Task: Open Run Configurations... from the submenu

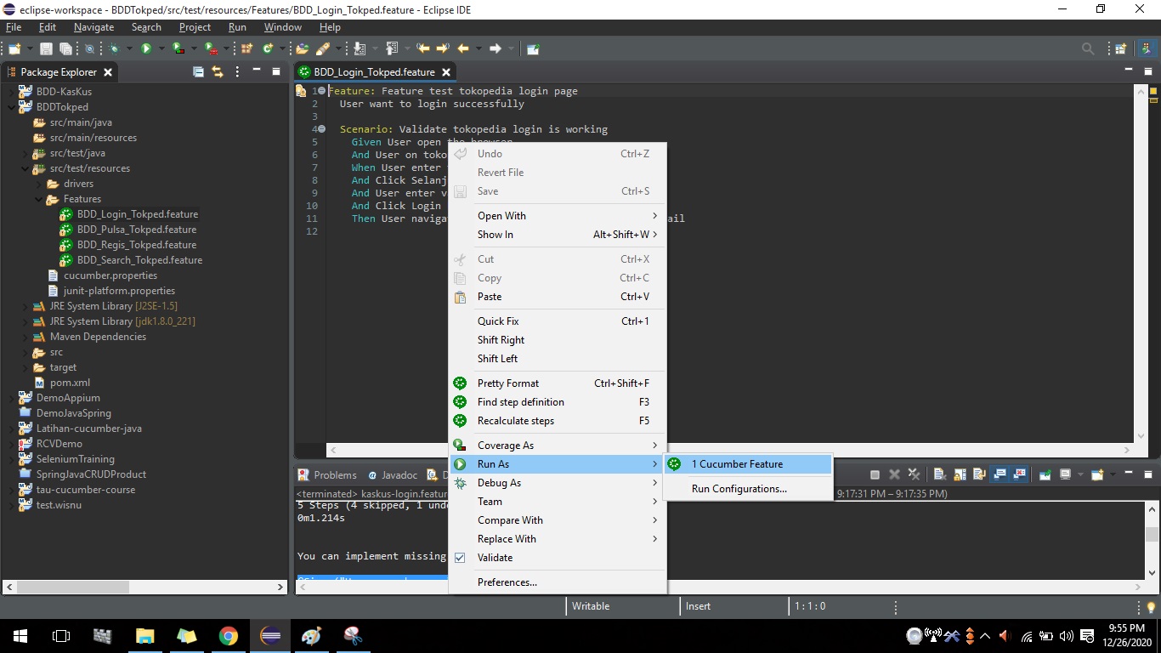Action: pyautogui.click(x=739, y=489)
